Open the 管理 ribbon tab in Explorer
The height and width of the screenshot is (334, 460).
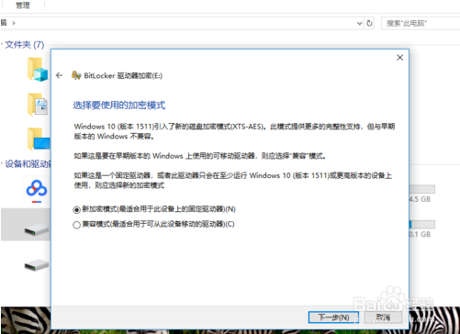(x=23, y=6)
